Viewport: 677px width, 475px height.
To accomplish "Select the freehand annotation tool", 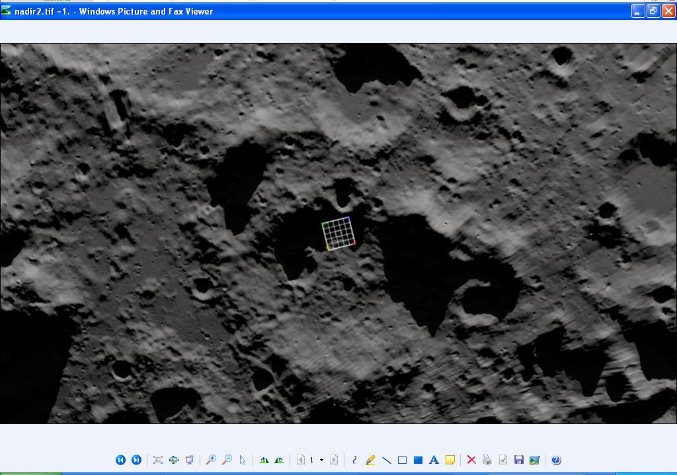I will (355, 460).
